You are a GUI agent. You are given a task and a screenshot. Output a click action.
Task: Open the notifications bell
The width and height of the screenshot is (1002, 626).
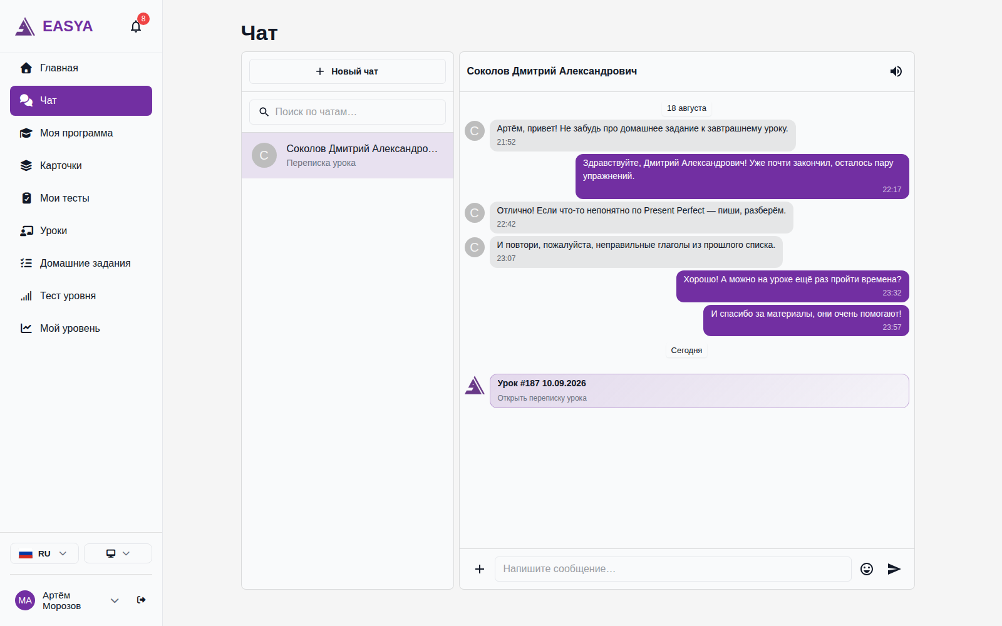(x=136, y=26)
